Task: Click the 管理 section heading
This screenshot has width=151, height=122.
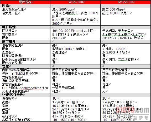Action: [x=6, y=66]
